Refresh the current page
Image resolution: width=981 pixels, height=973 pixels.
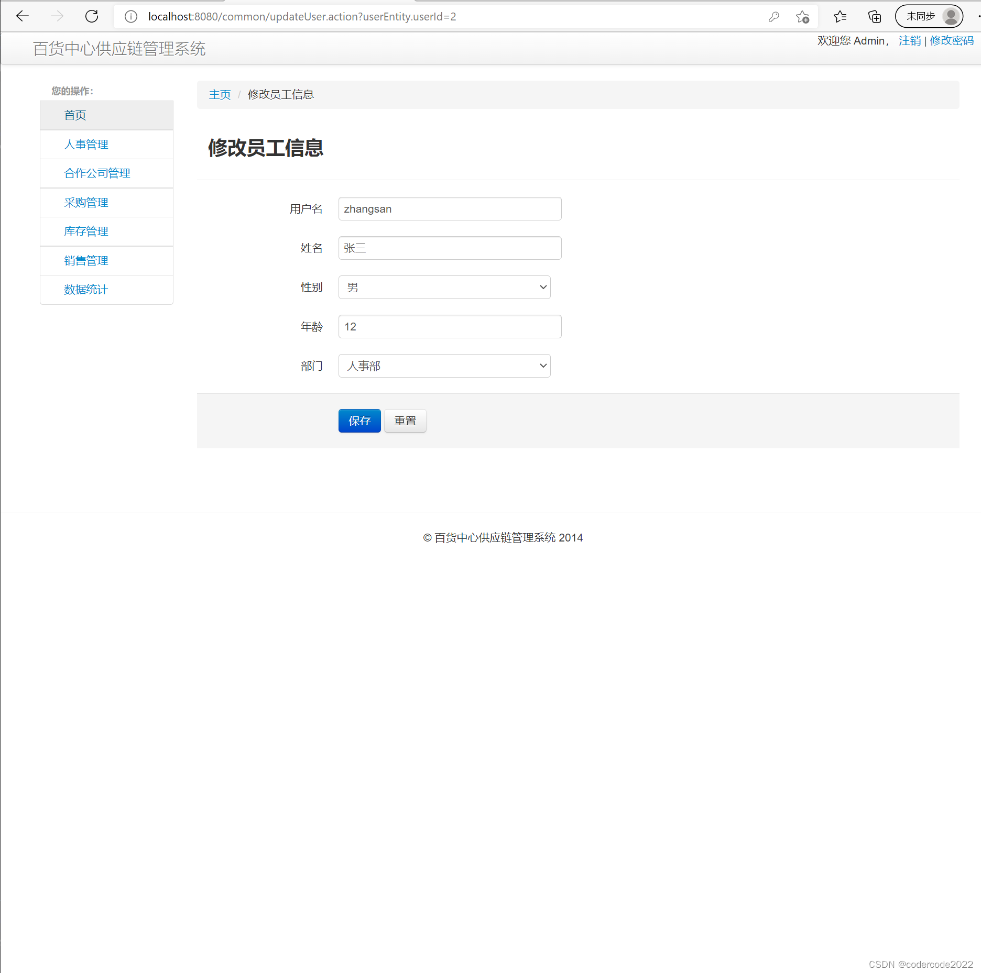coord(91,16)
